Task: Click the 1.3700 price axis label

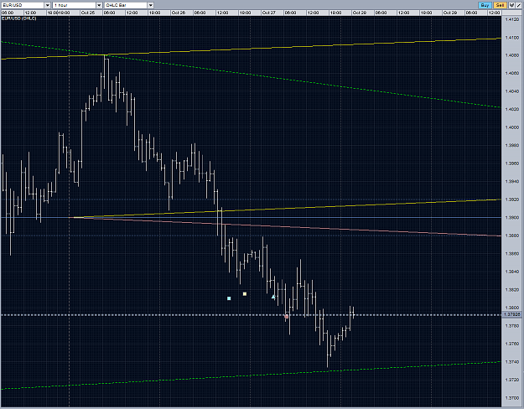Action: (x=512, y=398)
